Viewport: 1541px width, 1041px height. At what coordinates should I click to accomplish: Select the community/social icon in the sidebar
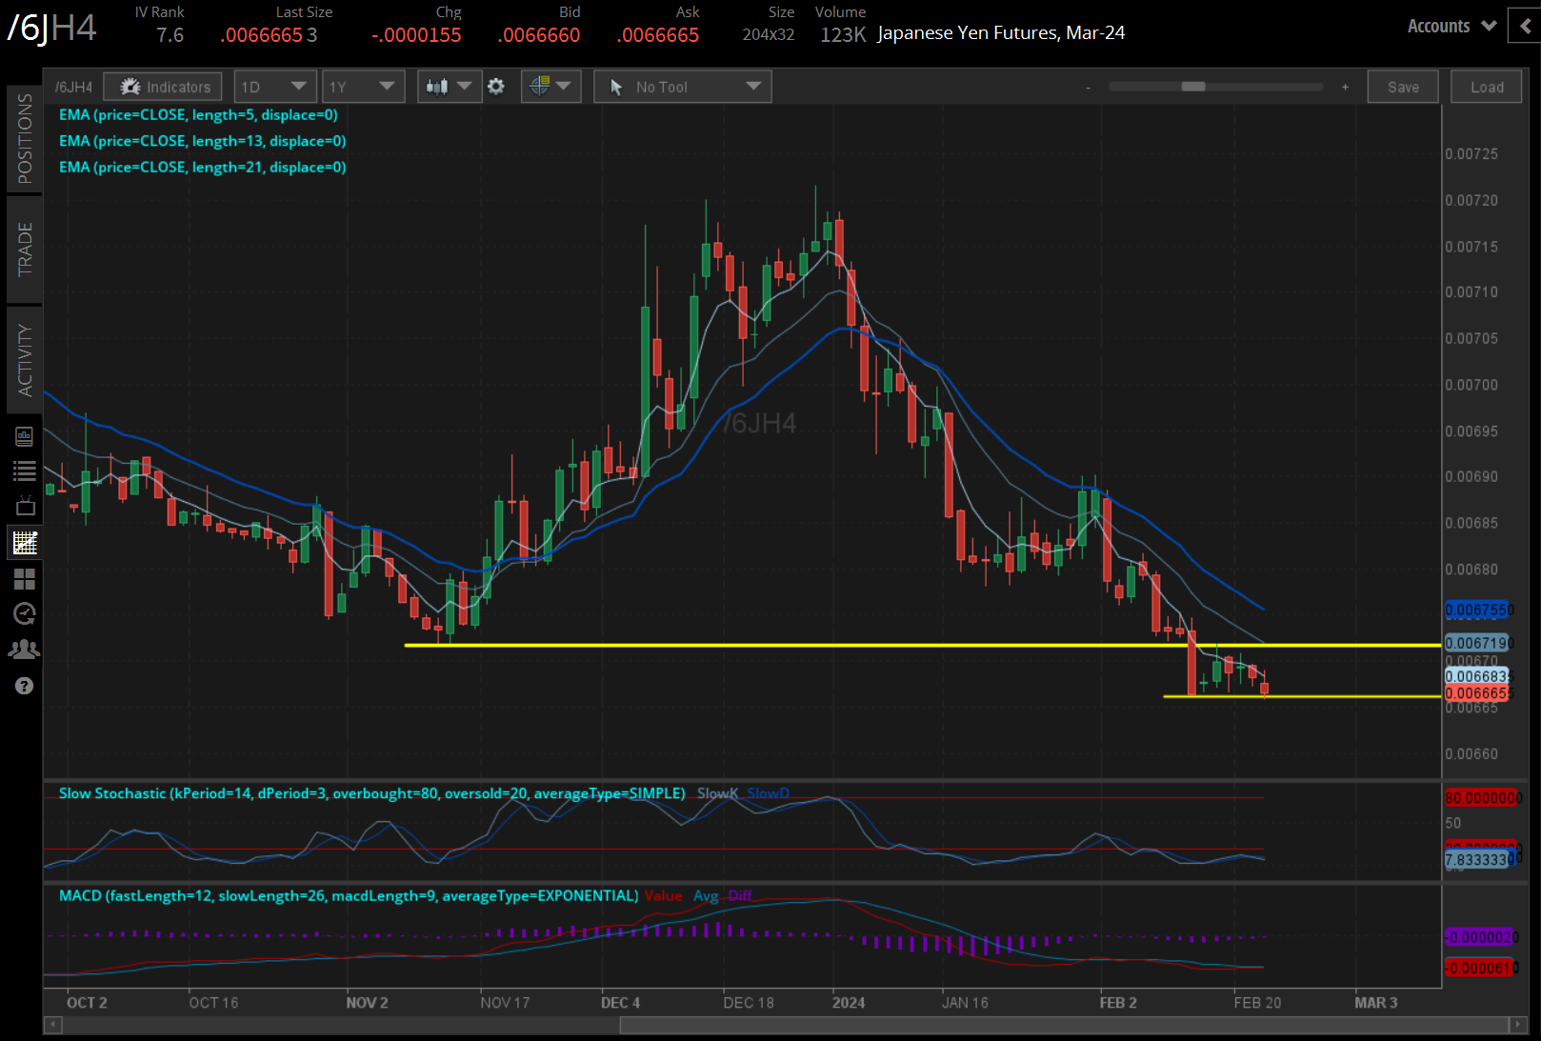click(25, 649)
